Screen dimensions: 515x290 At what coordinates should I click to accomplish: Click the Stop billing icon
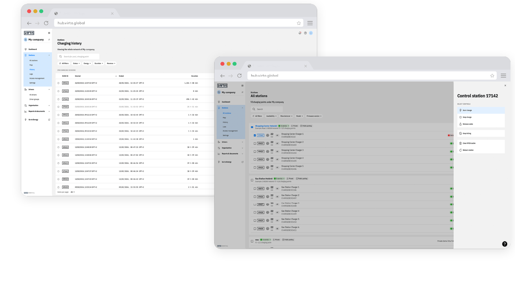coord(461,134)
